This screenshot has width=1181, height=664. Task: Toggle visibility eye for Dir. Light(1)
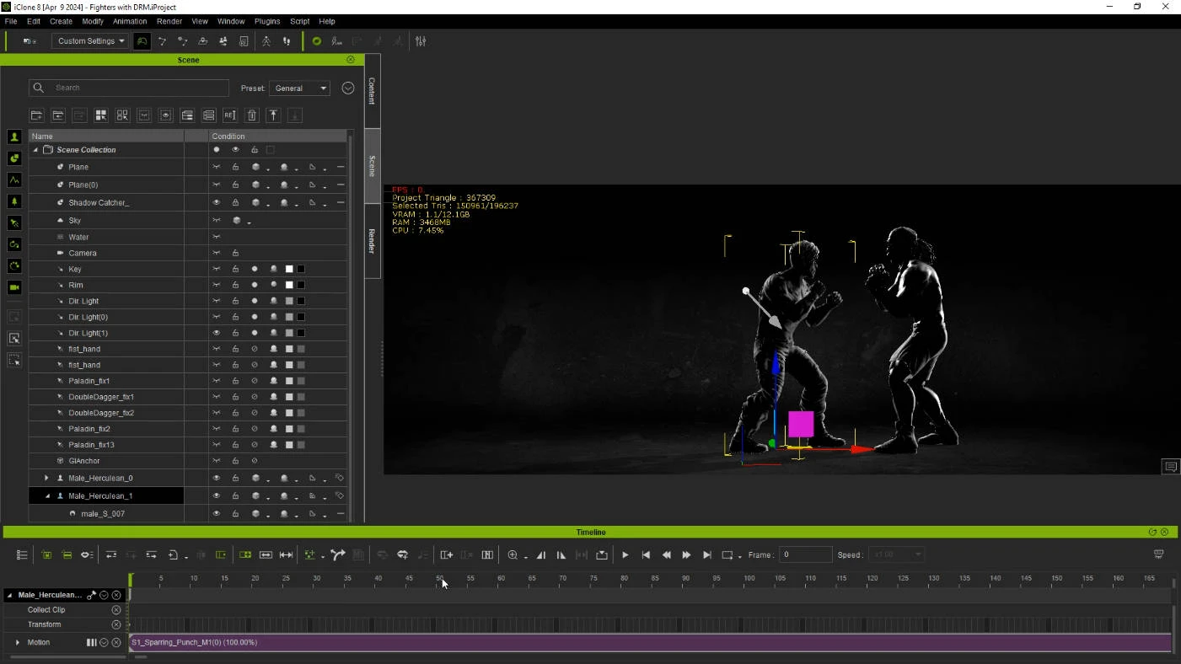pyautogui.click(x=217, y=333)
